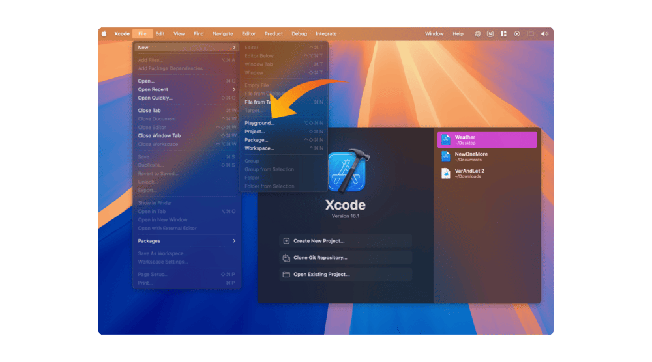652x362 pixels.
Task: Click dimmed Print... menu item
Action: (186, 283)
